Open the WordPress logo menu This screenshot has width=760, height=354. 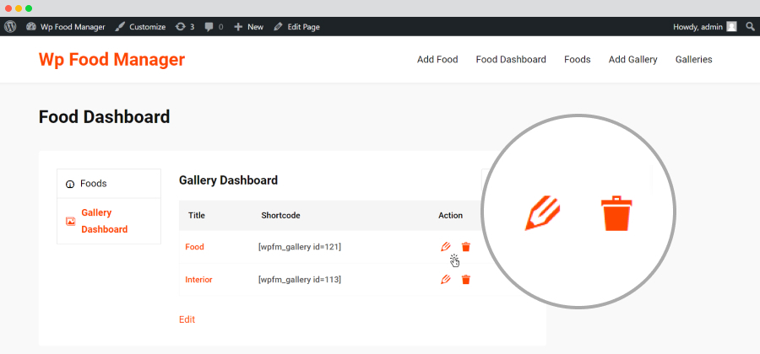click(10, 27)
